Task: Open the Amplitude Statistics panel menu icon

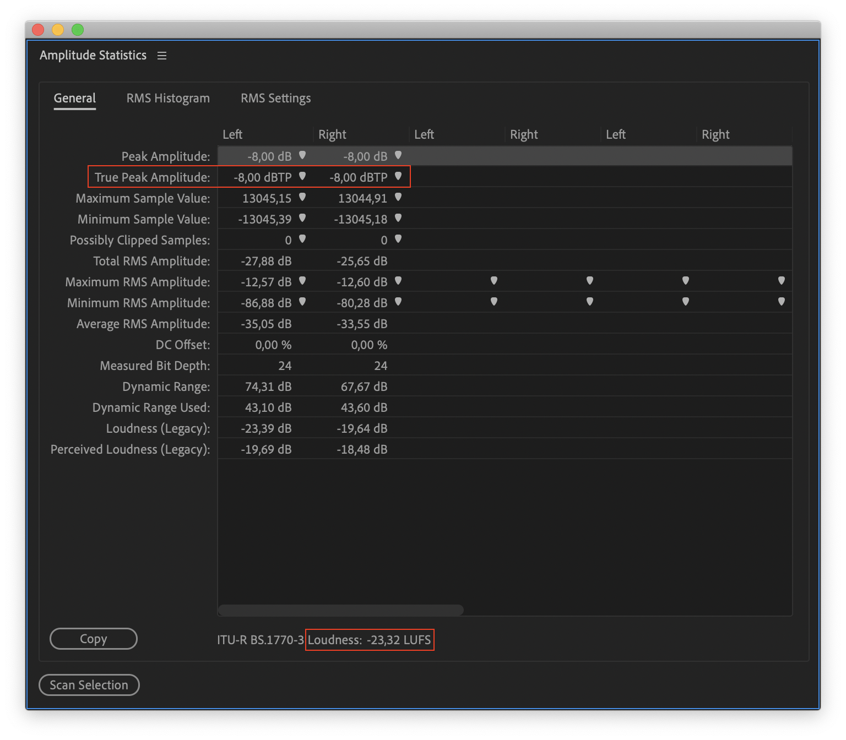Action: click(162, 56)
